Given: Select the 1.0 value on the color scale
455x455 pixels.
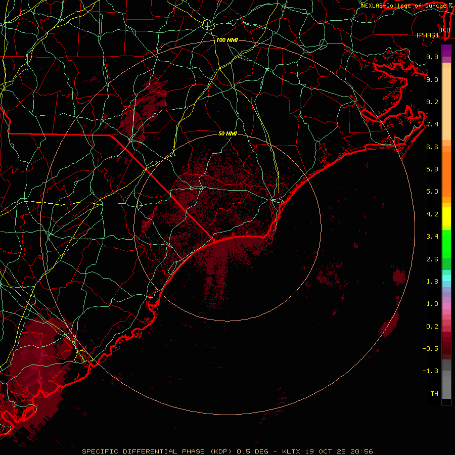Looking at the screenshot, I should click(432, 304).
